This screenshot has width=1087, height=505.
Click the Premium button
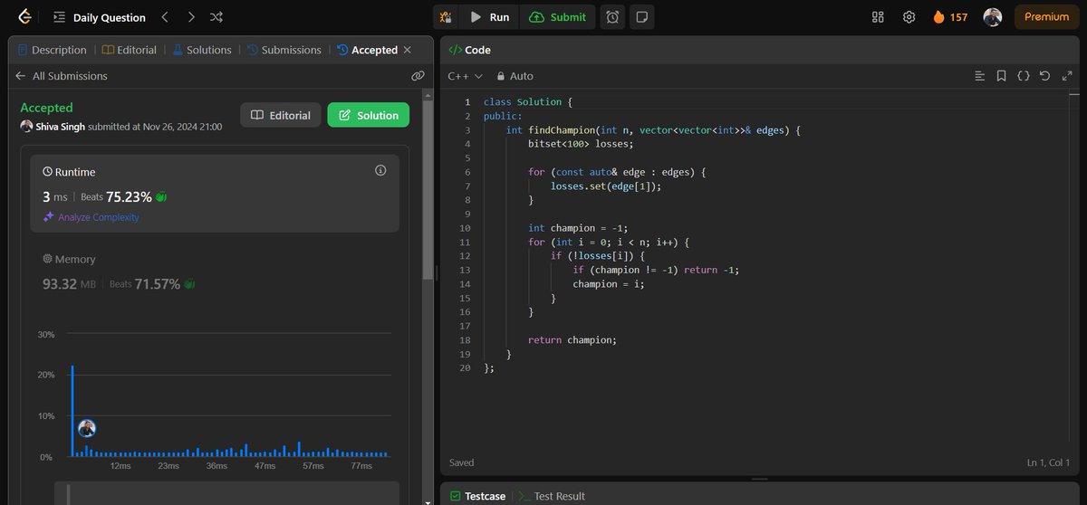tap(1046, 17)
